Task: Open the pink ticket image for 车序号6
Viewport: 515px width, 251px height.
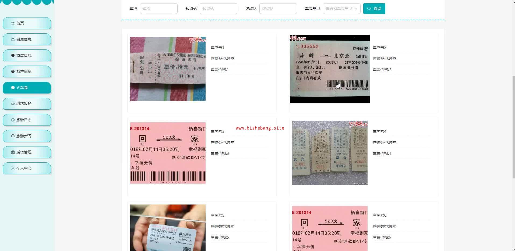Action: tap(330, 229)
